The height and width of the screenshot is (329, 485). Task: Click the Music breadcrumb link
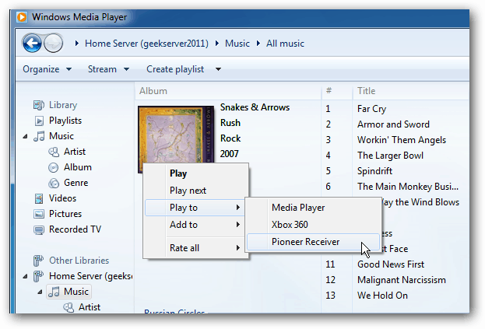tap(237, 44)
